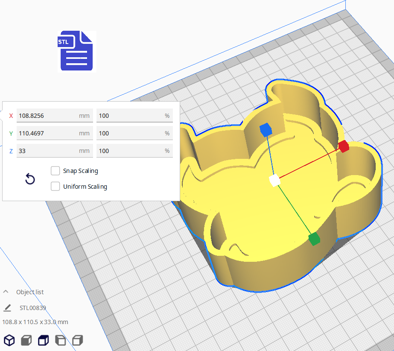Click the blue Z-axis scale handle
Screen dimensions: 394x351
tap(266, 129)
